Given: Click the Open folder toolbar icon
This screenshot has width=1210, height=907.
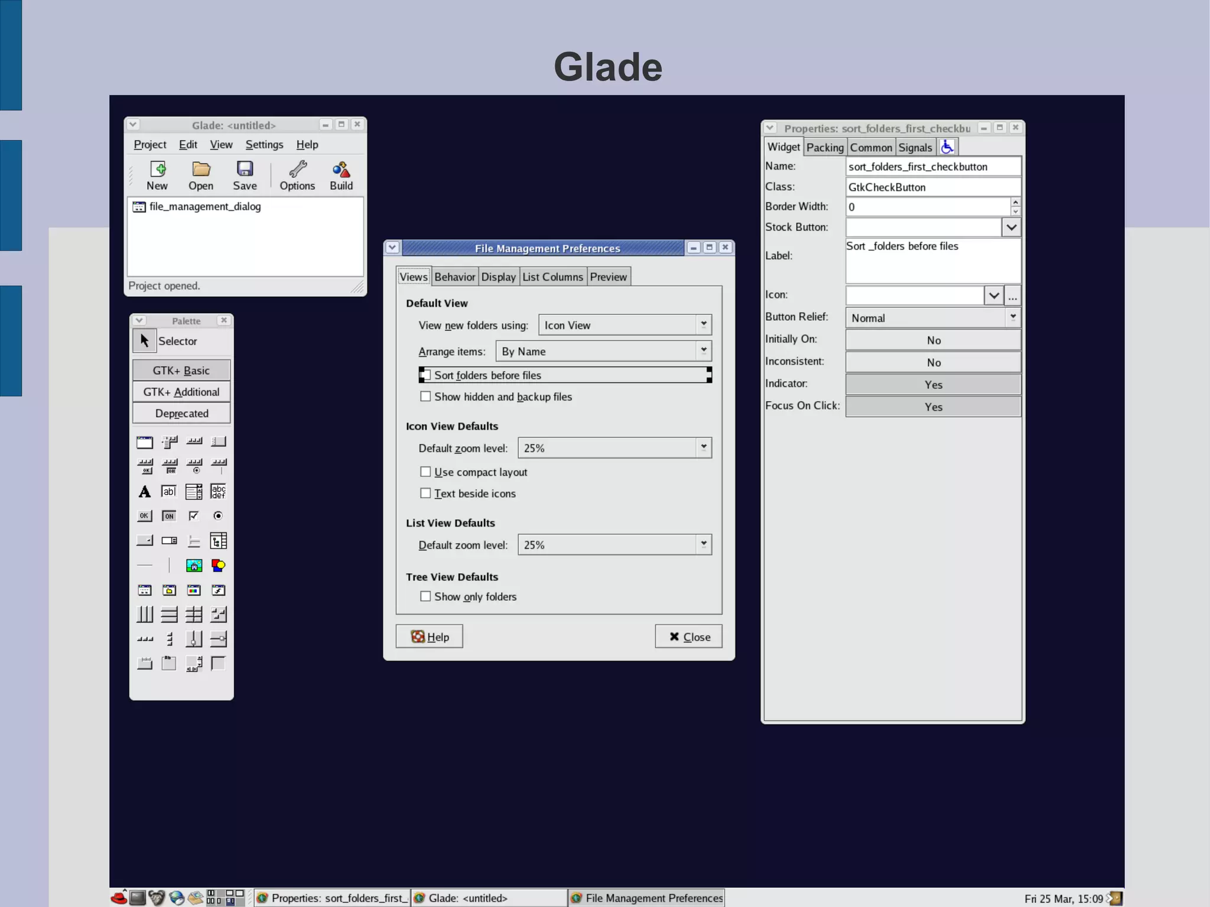Looking at the screenshot, I should point(201,175).
